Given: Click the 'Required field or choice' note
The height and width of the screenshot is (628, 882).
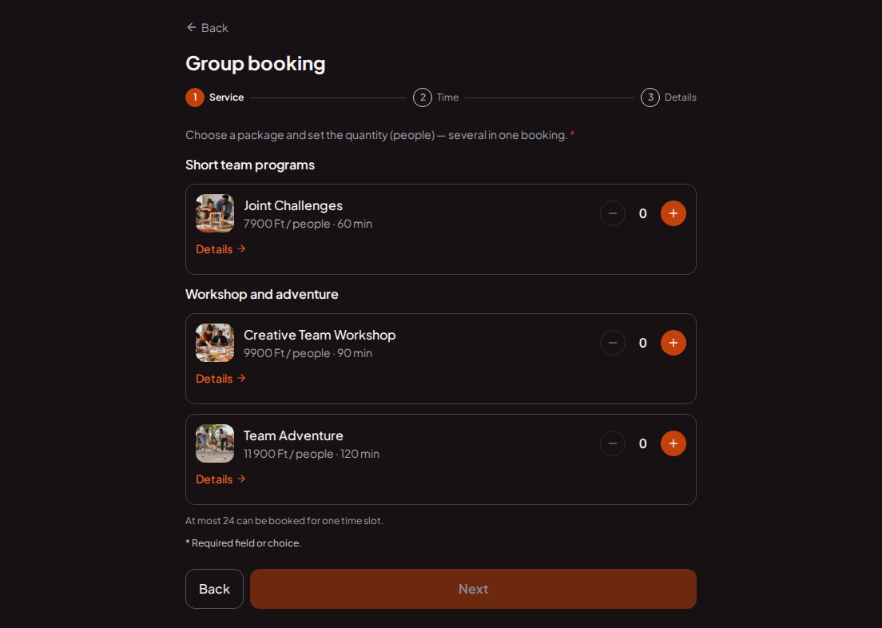Looking at the screenshot, I should 244,543.
